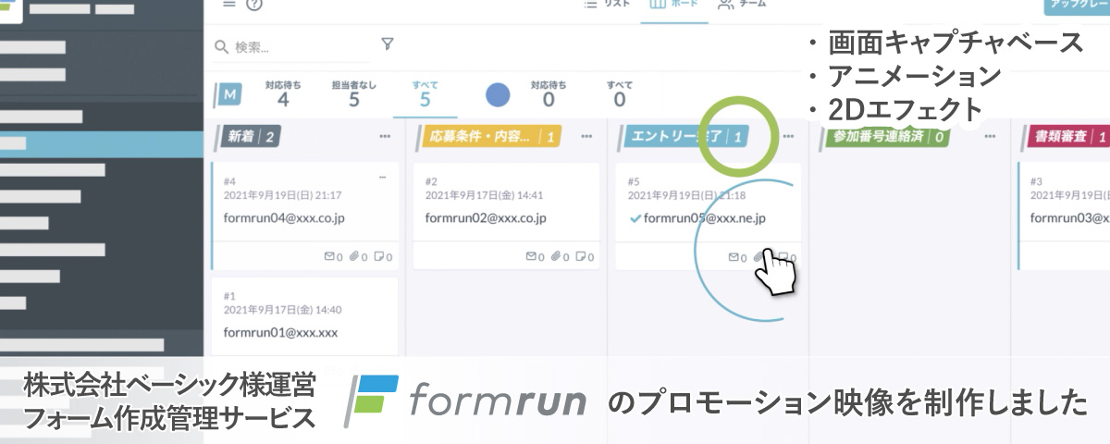Select the 担当者なし 5 filter
Viewport: 1110px width, 444px height.
(353, 94)
